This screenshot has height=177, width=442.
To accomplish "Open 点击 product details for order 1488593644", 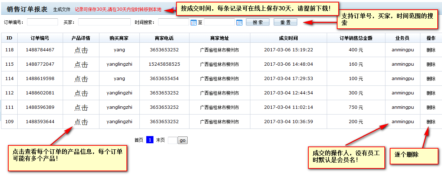I will pyautogui.click(x=81, y=122).
